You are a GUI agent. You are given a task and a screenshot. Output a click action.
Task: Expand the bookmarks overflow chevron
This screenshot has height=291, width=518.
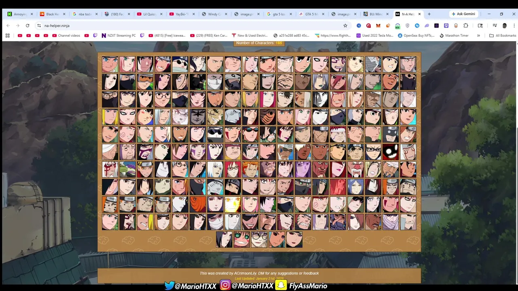tap(478, 36)
